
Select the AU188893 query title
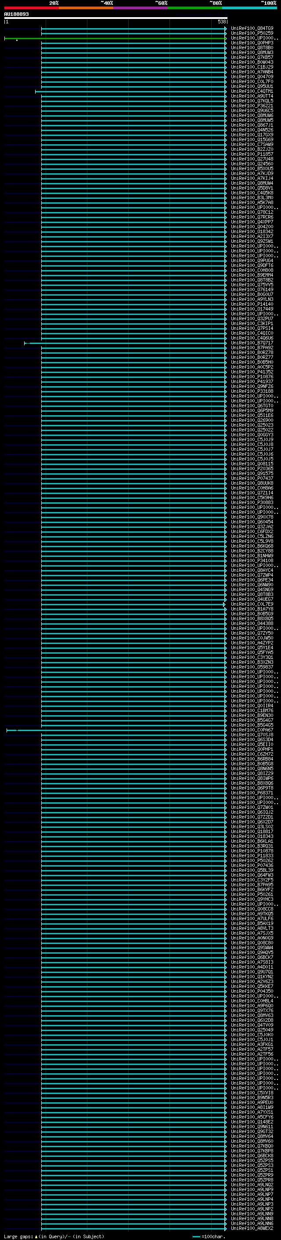(16, 15)
